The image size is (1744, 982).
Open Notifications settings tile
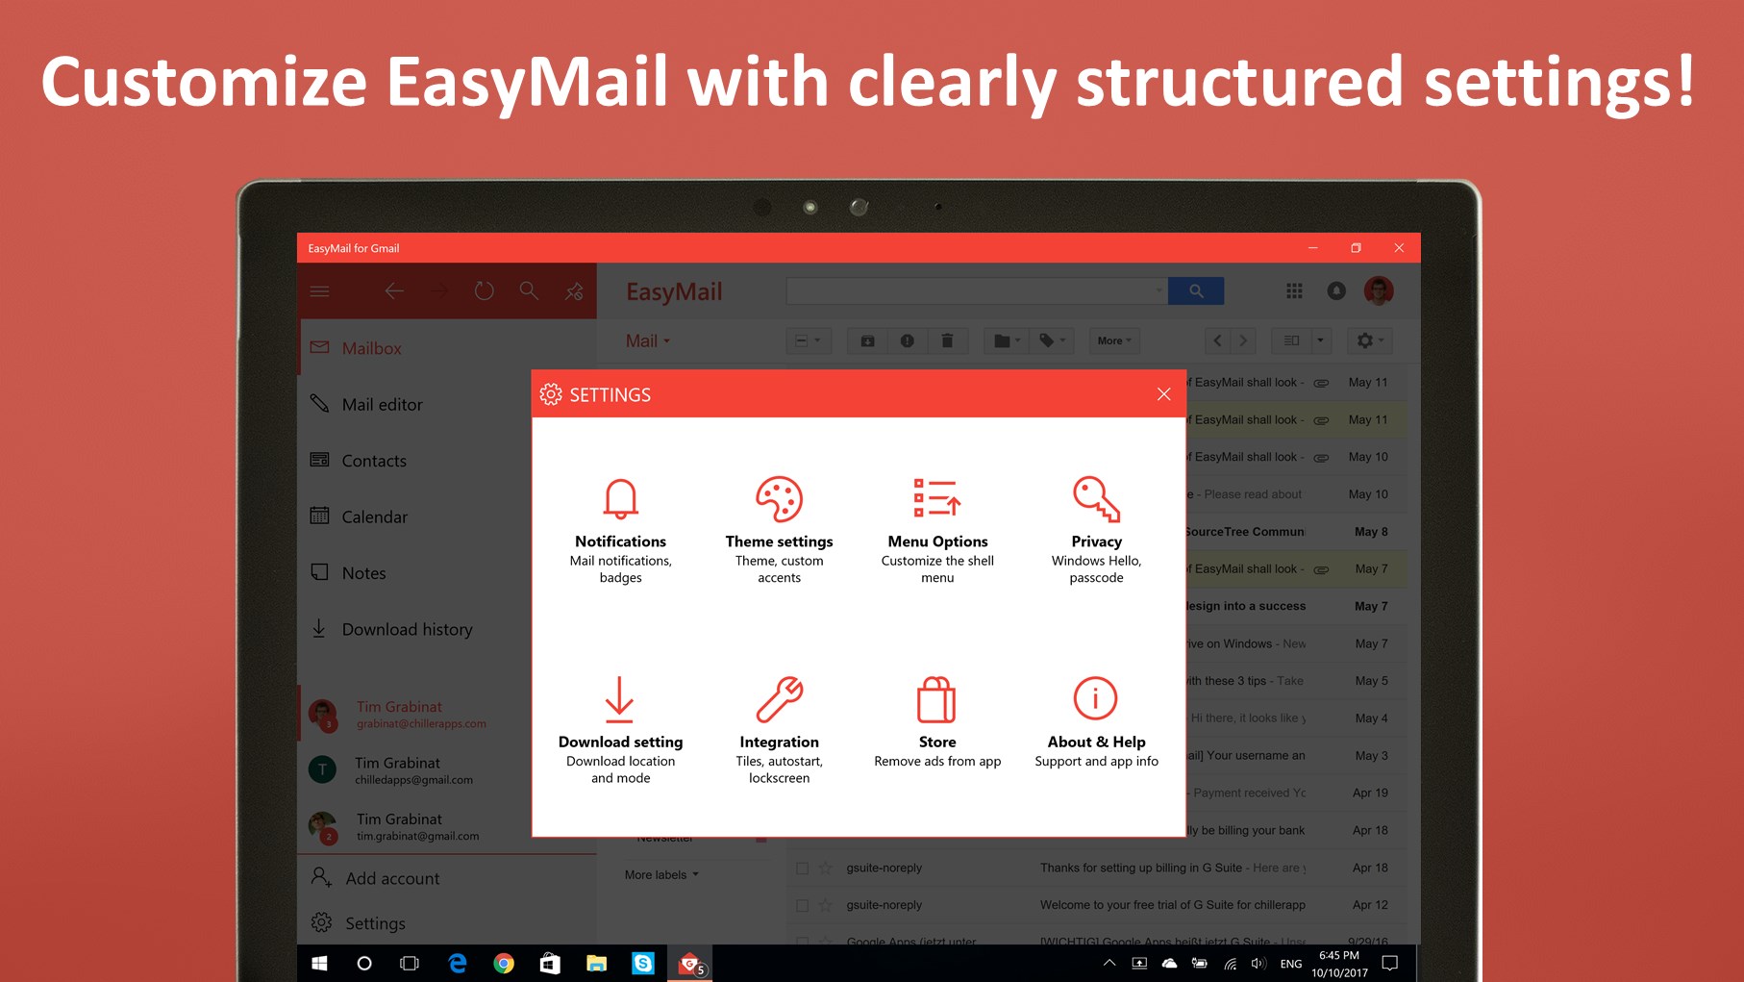point(621,530)
